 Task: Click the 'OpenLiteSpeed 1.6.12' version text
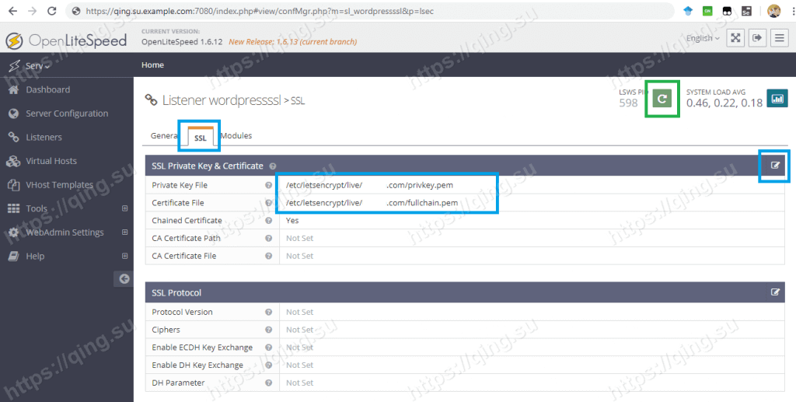(x=182, y=42)
